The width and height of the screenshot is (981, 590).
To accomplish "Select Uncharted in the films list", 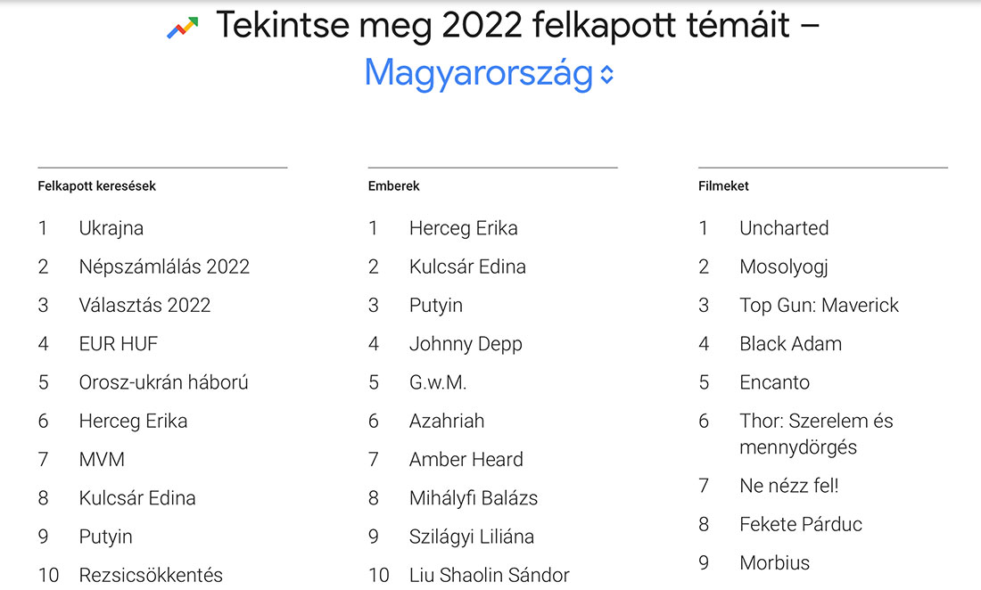I will [784, 228].
